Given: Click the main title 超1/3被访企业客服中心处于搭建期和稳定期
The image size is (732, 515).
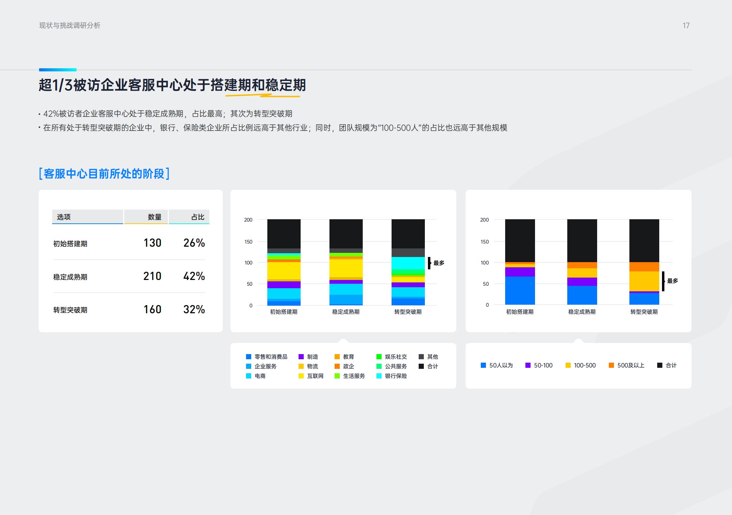Looking at the screenshot, I should click(172, 85).
